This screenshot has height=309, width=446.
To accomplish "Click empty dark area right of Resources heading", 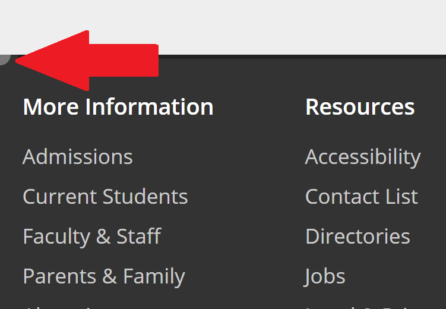I will tap(432, 107).
